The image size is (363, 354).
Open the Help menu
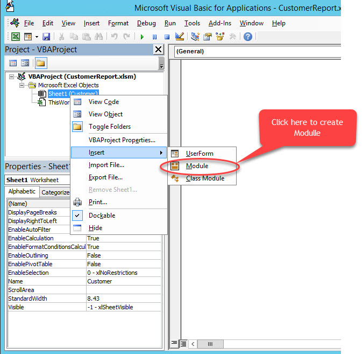[279, 23]
